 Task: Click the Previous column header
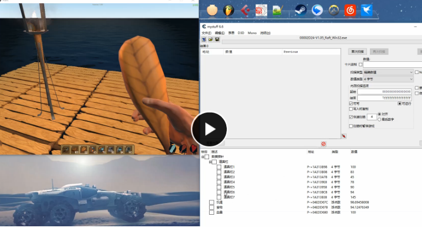(311, 52)
